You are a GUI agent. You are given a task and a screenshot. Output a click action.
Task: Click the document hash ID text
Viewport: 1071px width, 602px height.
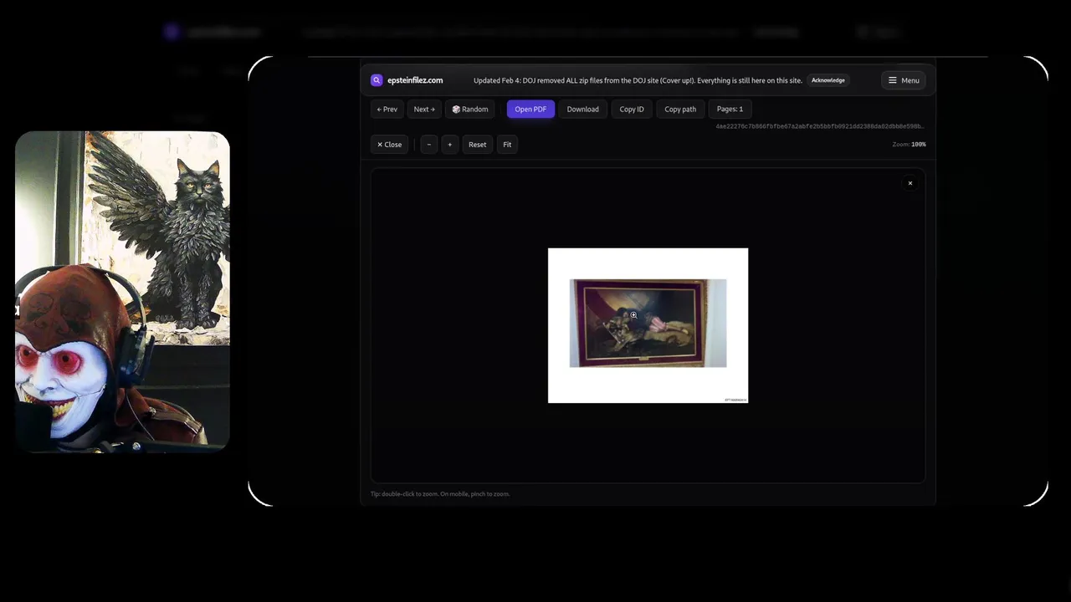pyautogui.click(x=820, y=127)
